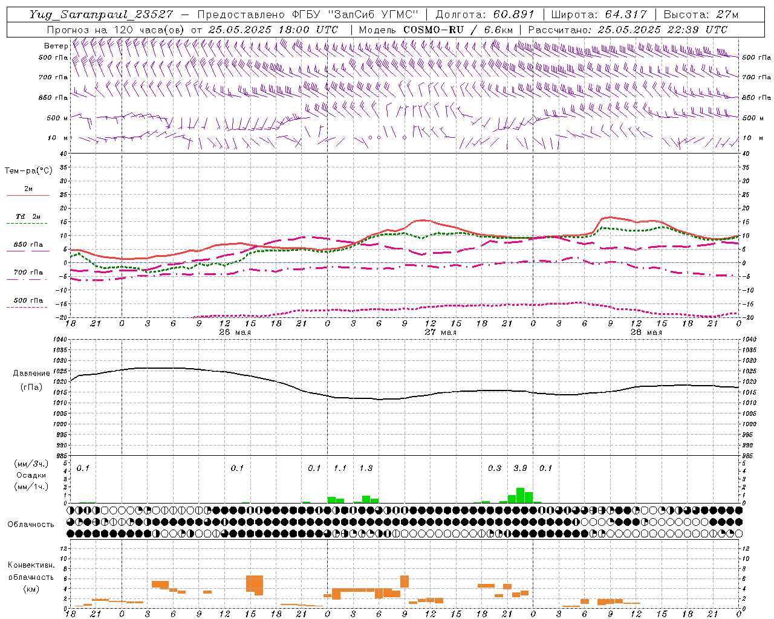Click the 2м temperature legend label
This screenshot has height=619, width=774.
point(28,189)
